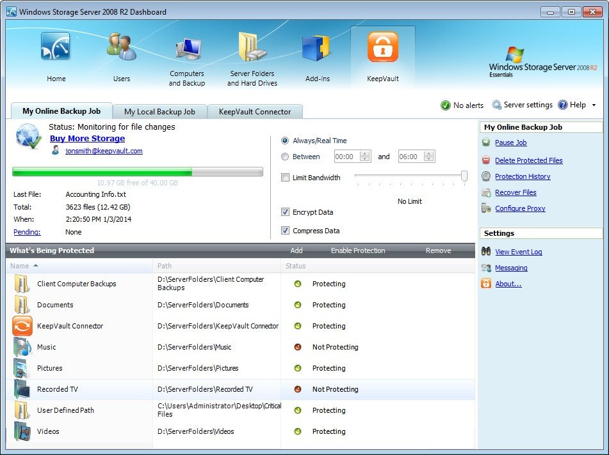Select the Always/Real Time radio button
609x455 pixels.
[x=285, y=141]
